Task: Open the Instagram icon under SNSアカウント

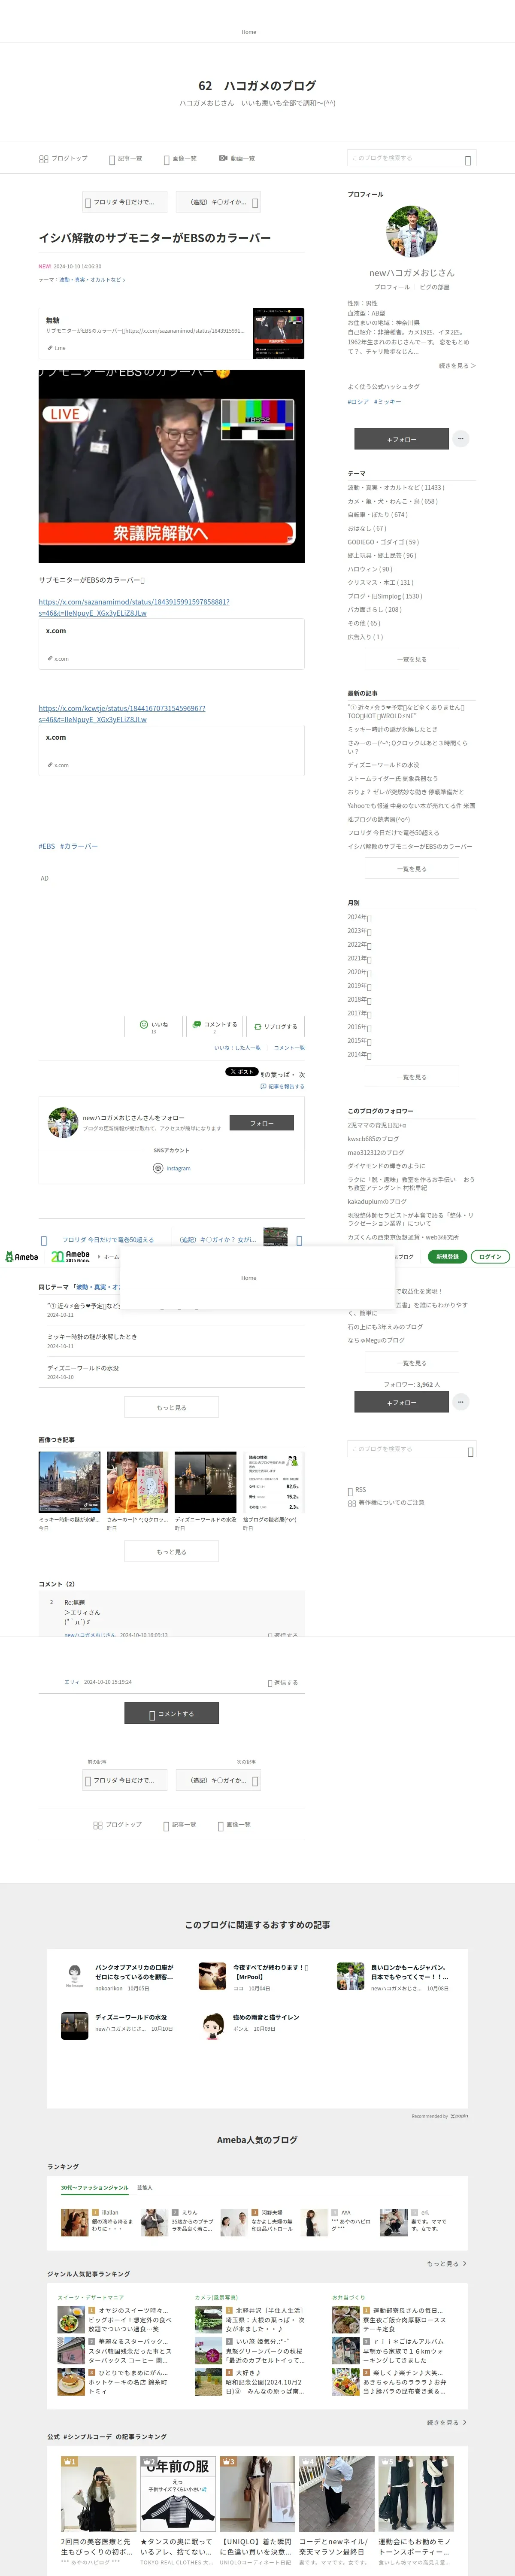Action: click(158, 1168)
